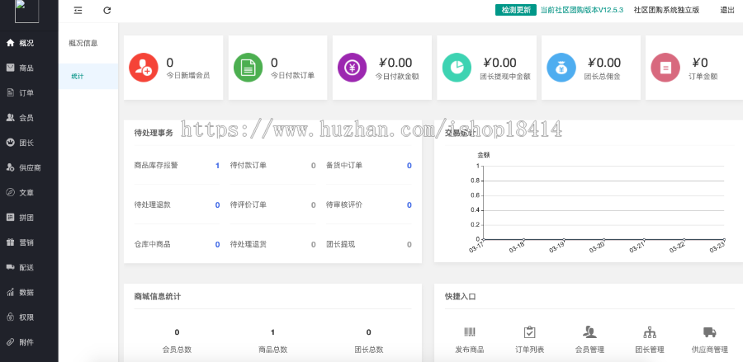
Task: Click the green 今日付款订单 document icon
Action: tap(248, 68)
